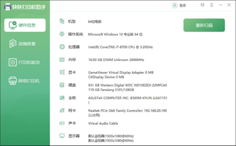
Task: Click the 处理器 CPU chip icon
Action: click(x=62, y=47)
